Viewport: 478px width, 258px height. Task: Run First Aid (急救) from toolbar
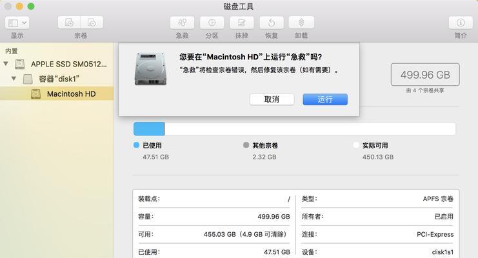(182, 23)
